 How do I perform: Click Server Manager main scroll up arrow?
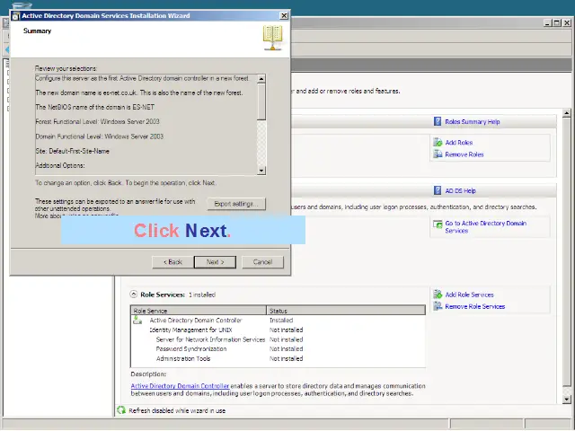pos(567,113)
